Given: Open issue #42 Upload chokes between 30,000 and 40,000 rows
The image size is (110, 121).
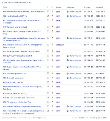Looking at the screenshot, I should pyautogui.click(x=22, y=33).
